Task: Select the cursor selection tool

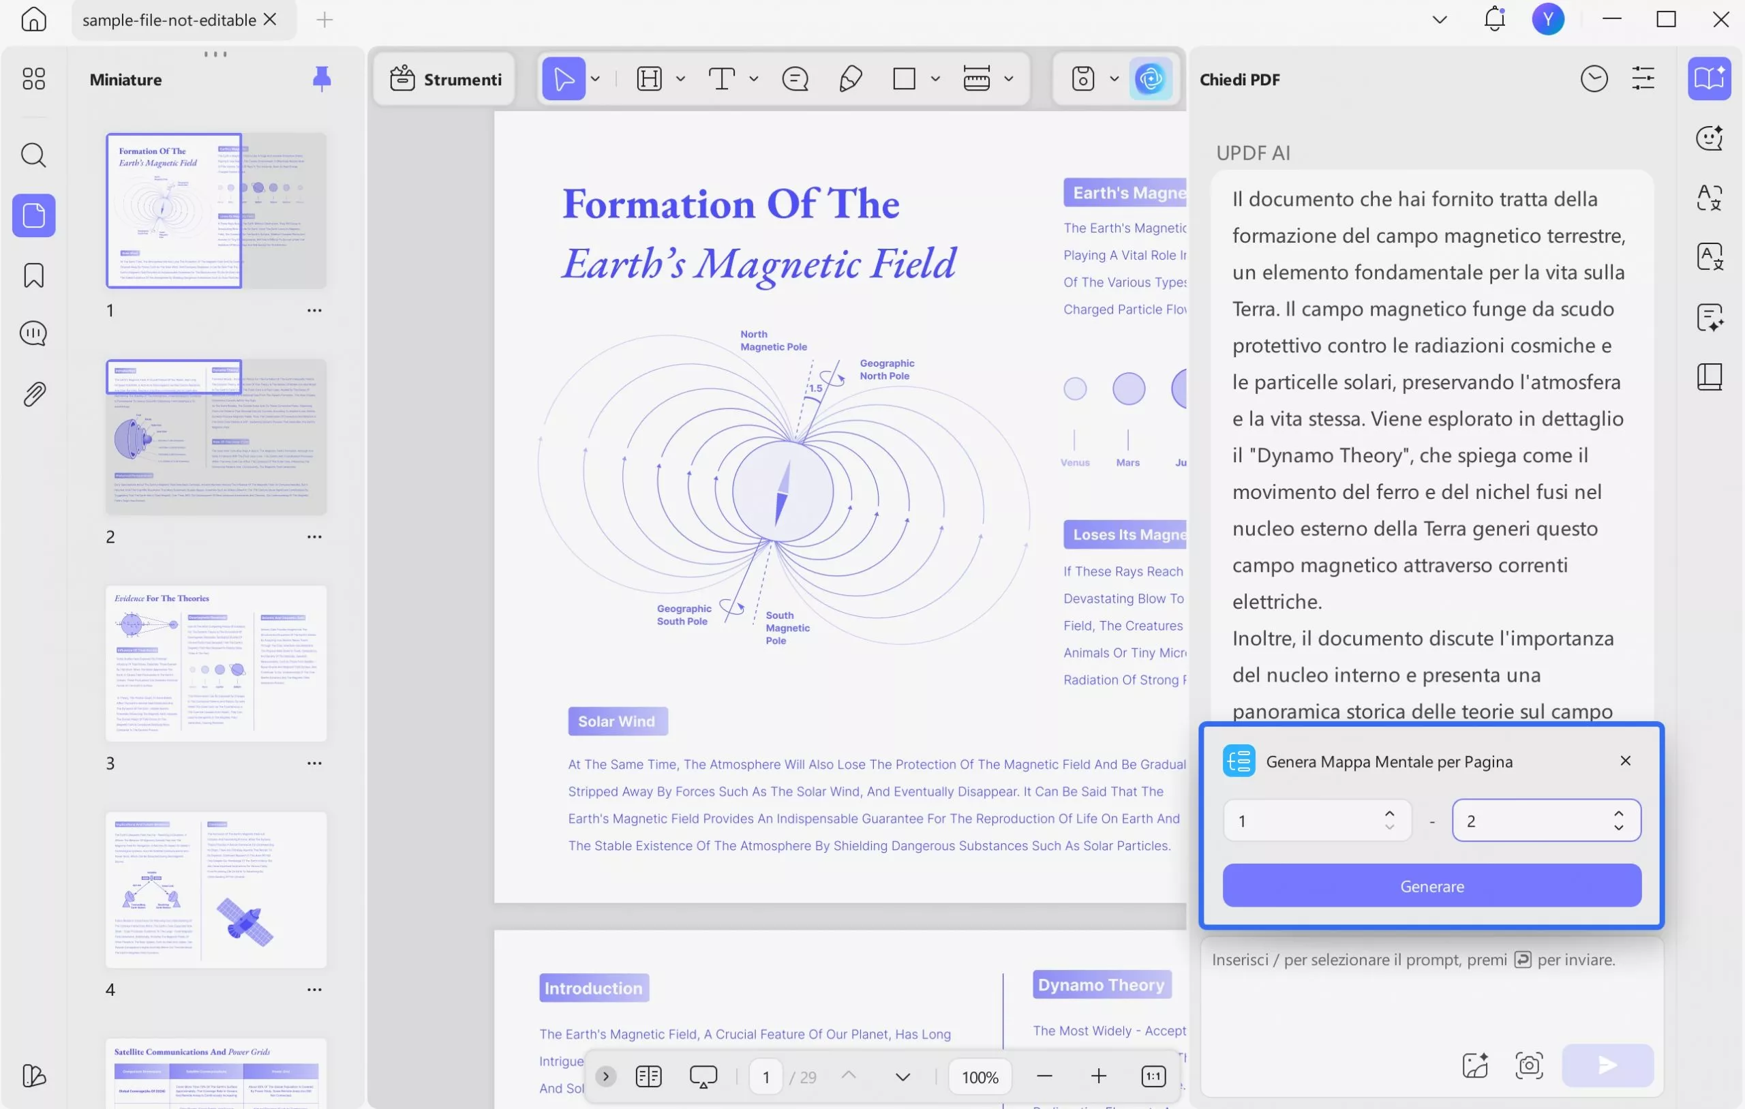Action: [x=564, y=78]
